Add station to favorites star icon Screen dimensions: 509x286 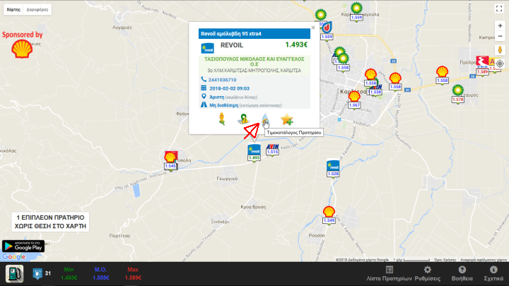click(287, 119)
